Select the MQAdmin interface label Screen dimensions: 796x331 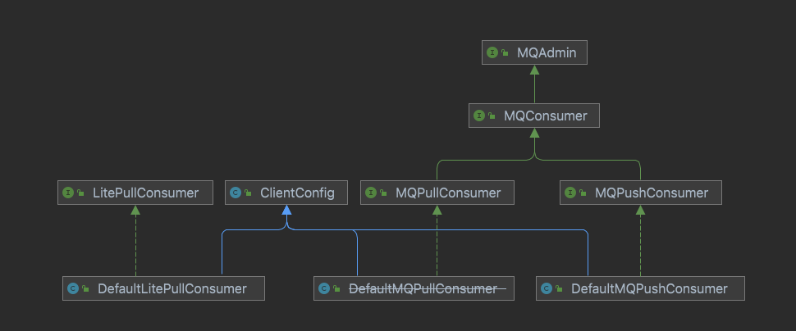click(x=547, y=52)
